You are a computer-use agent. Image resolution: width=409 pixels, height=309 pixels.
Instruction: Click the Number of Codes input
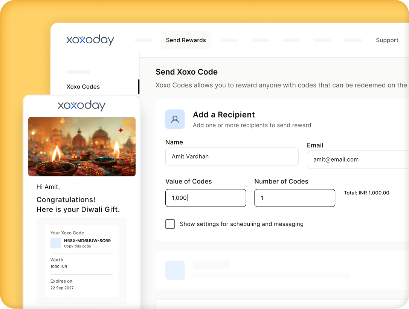tap(295, 198)
